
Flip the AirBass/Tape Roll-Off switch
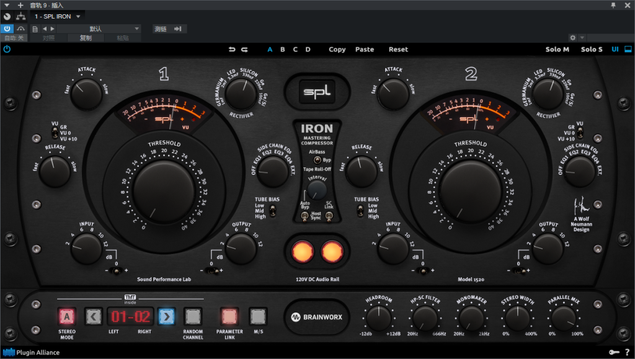[317, 160]
